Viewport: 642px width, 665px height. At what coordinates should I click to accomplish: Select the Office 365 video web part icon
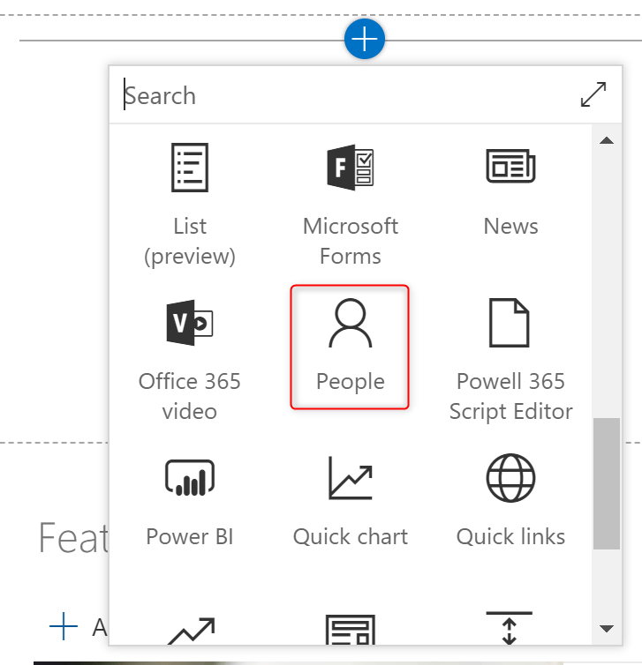189,323
